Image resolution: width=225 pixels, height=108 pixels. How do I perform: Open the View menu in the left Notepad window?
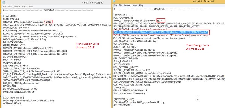tap(24, 7)
